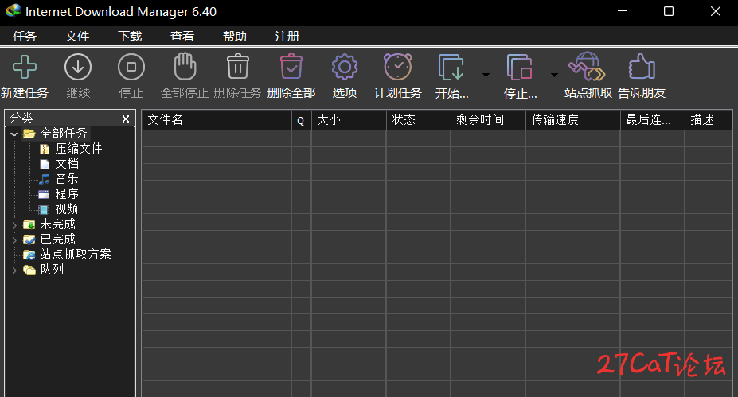
Task: Open dropdown arrow beside 停止... button
Action: point(554,75)
